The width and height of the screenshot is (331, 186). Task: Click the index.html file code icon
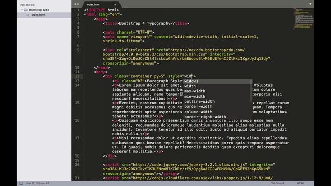pyautogui.click(x=28, y=15)
